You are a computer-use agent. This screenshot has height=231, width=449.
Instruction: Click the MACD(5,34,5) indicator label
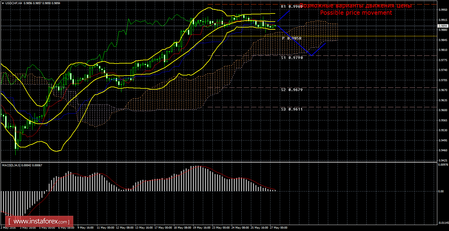coord(11,165)
